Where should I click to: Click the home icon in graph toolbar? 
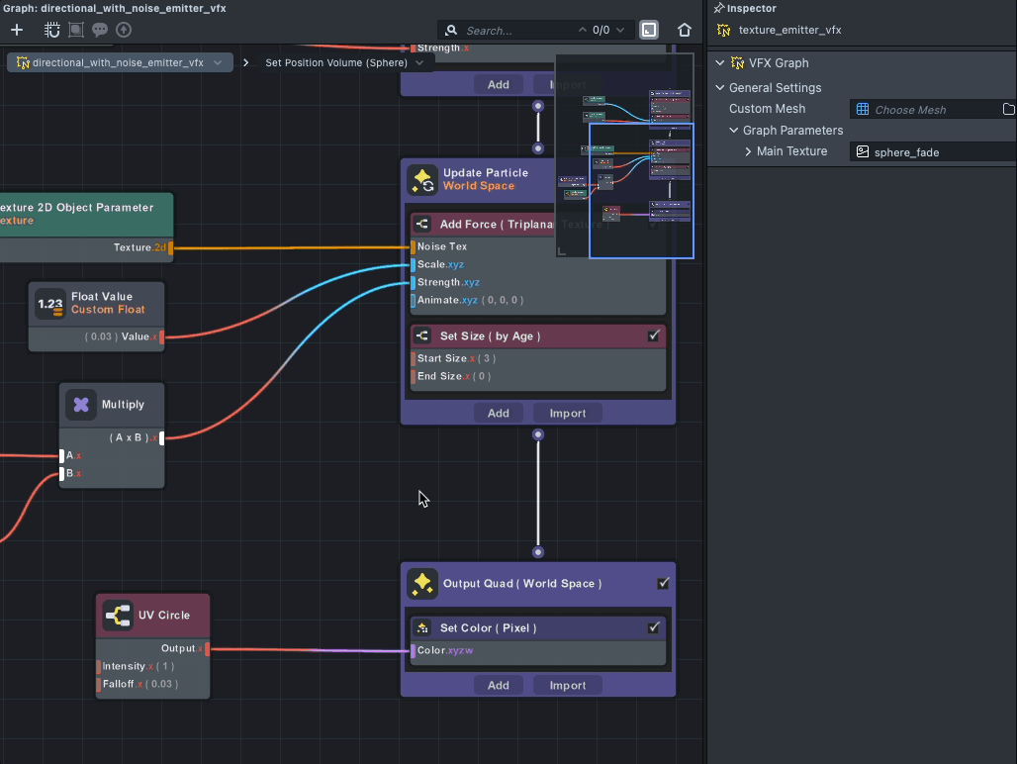point(685,30)
